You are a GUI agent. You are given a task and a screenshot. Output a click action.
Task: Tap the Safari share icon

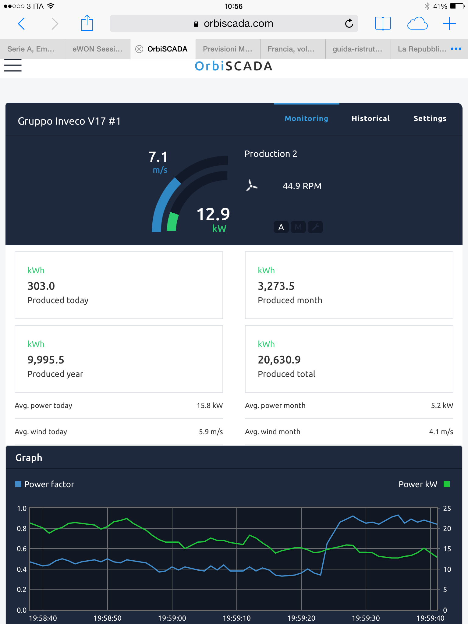coord(87,23)
